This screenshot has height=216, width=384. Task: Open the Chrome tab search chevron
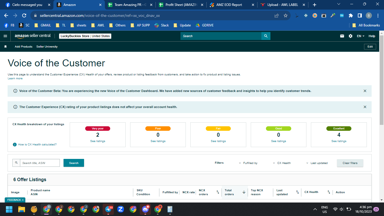pos(338,4)
